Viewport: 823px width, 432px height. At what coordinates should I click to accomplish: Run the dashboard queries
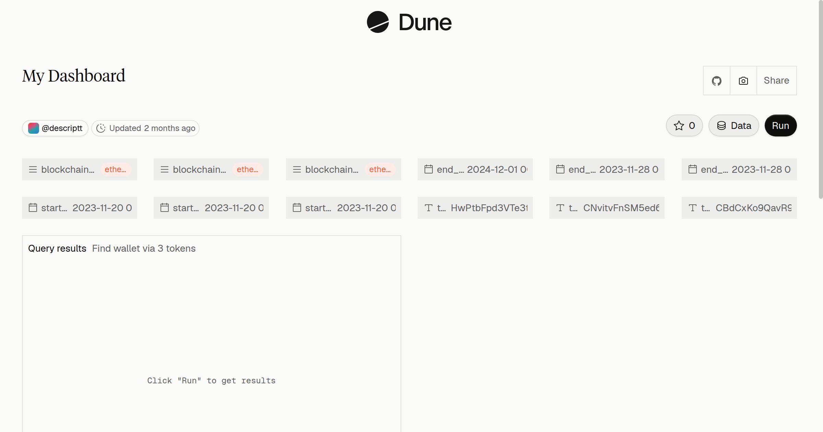coord(780,125)
